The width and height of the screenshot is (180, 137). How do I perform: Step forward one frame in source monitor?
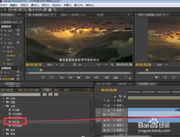coord(88,78)
